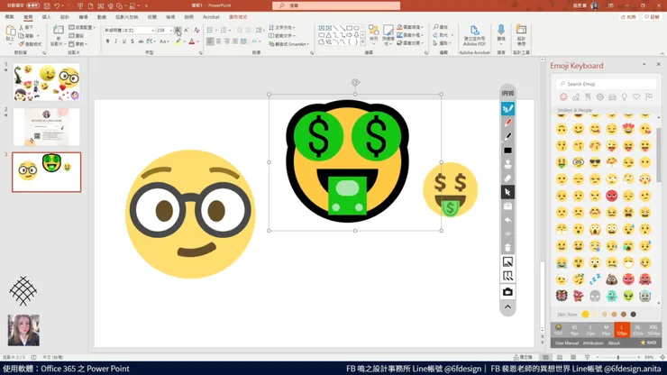Screen dimensions: 667x375
Task: Click the Clear All Formatting icon
Action: 196,31
